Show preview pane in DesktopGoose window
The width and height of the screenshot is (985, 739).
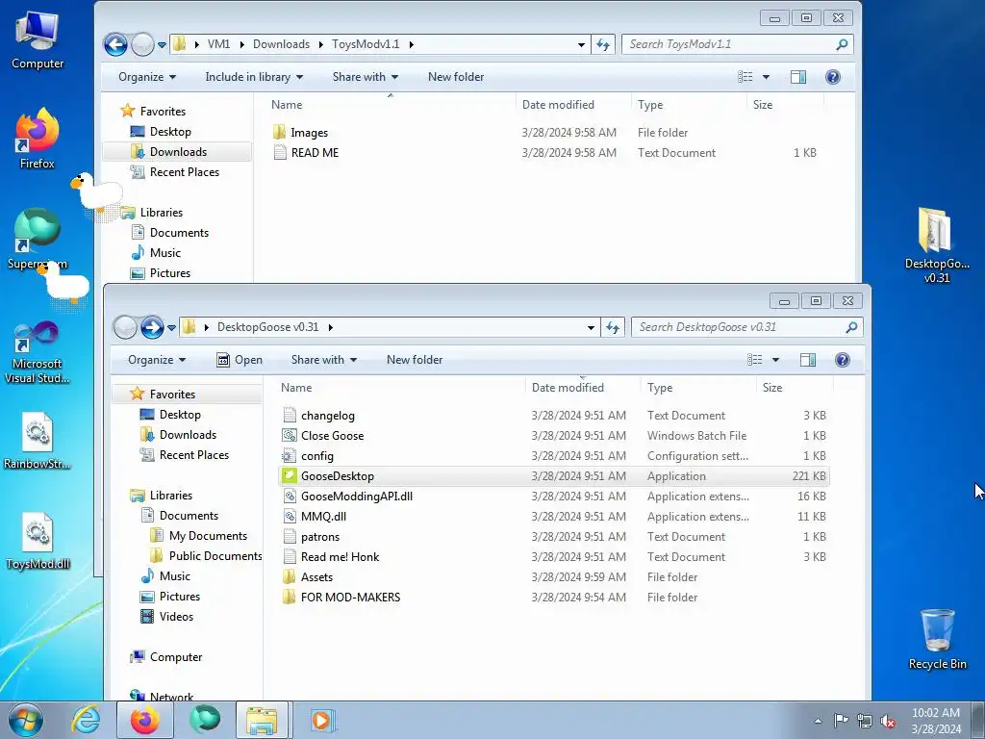tap(808, 360)
